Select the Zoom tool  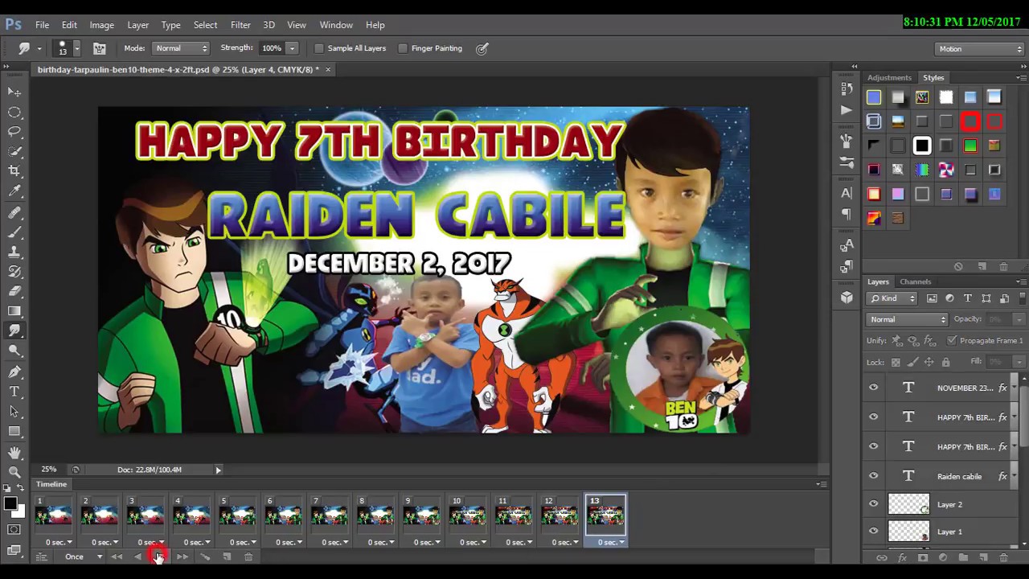pyautogui.click(x=14, y=472)
